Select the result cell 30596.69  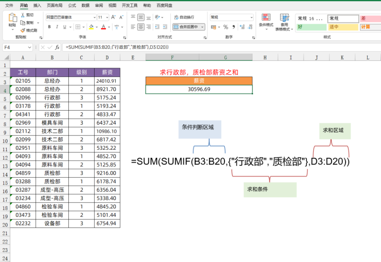[x=199, y=89]
